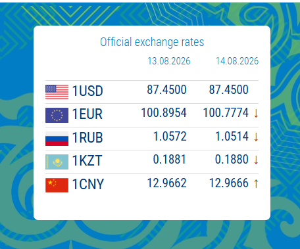
Task: Select the China flag icon
Action: tap(57, 185)
